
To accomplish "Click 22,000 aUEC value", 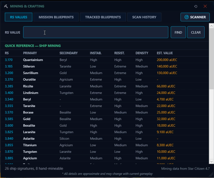I will (x=166, y=106).
